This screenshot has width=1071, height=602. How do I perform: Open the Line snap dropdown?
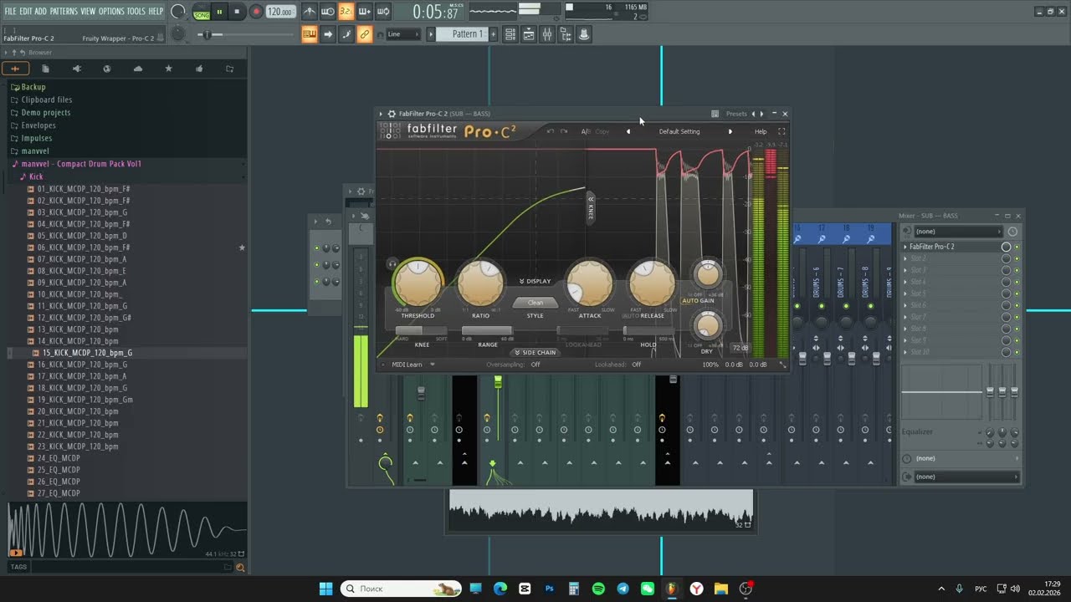402,34
